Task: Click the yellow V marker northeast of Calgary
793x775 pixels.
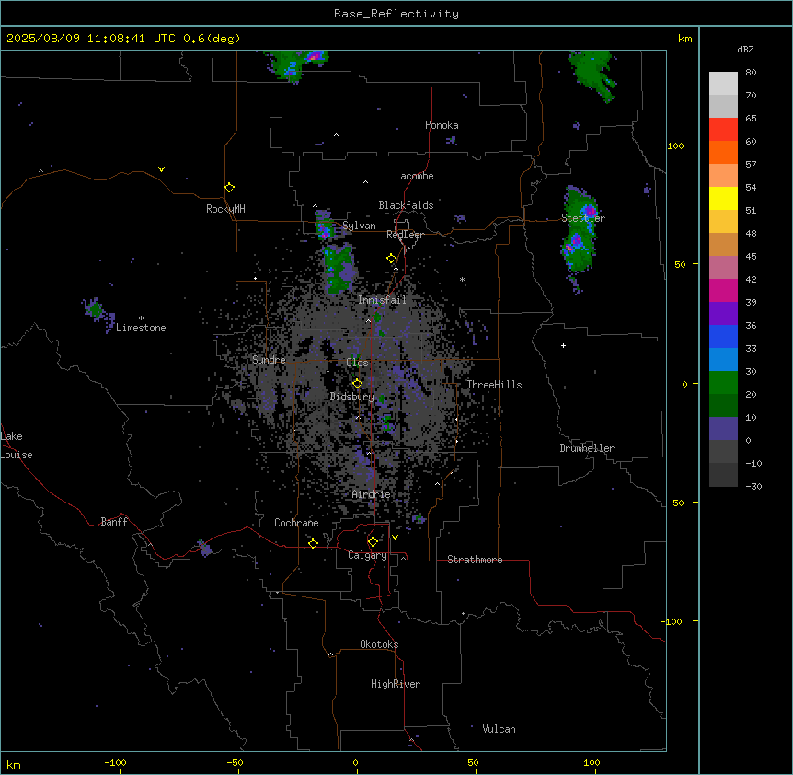Action: click(395, 538)
